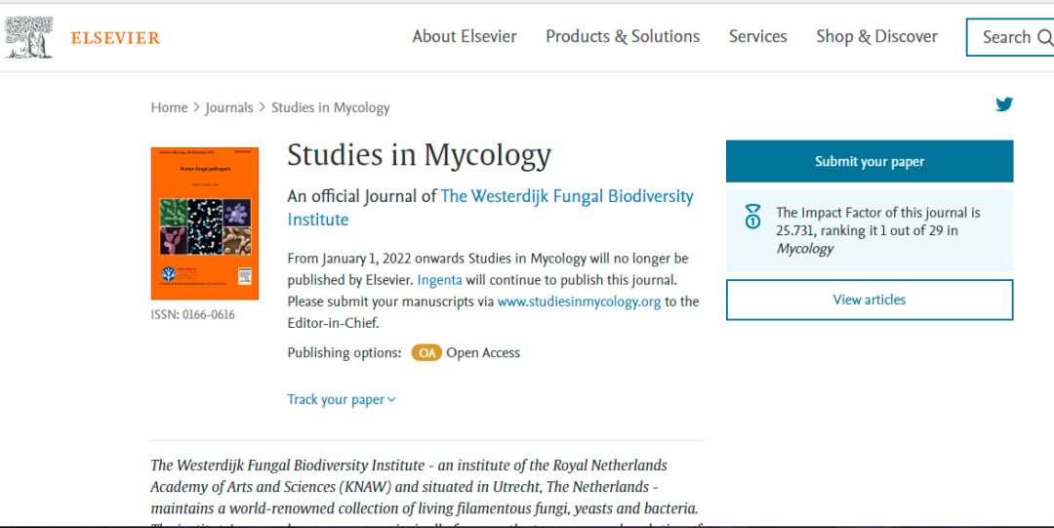Click the ELSEVIER wordmark
The width and height of the screenshot is (1054, 528).
115,38
